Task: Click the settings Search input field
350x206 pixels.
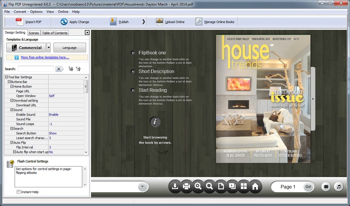Action: click(x=36, y=69)
